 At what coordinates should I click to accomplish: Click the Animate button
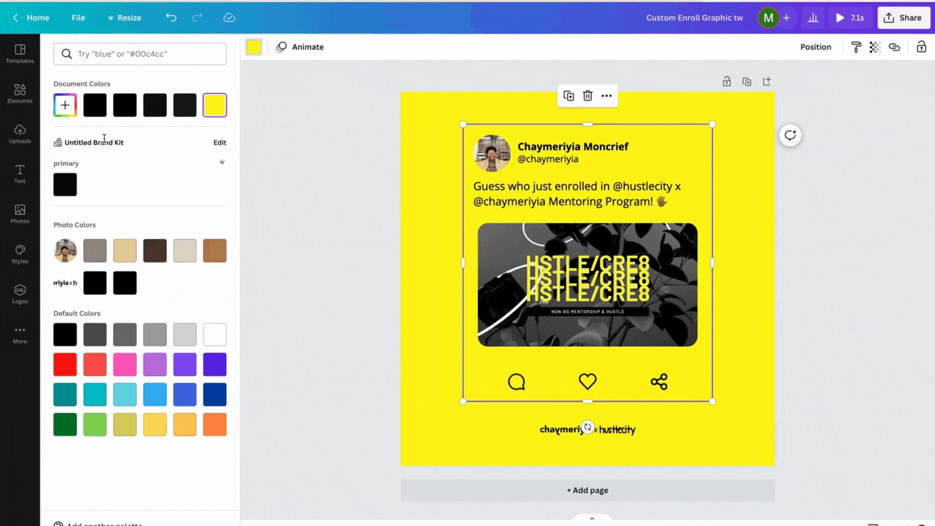point(300,47)
